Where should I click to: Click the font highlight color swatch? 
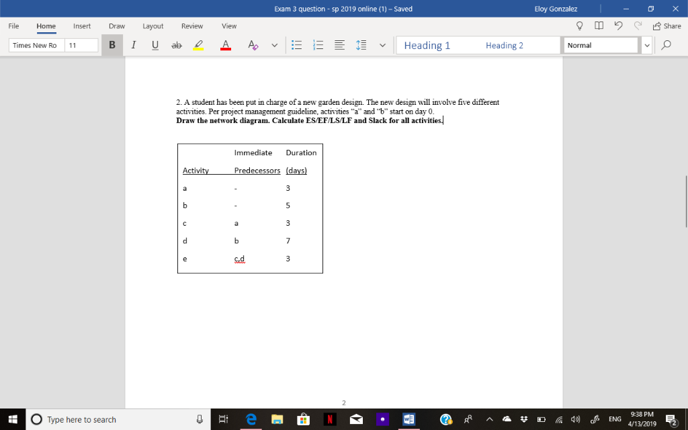coord(198,48)
